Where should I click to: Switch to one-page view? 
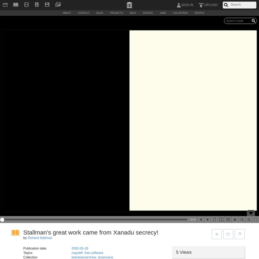214,220
